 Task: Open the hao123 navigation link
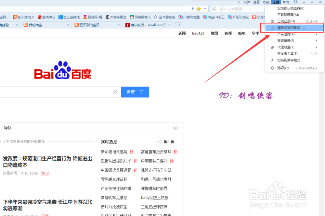tap(198, 33)
